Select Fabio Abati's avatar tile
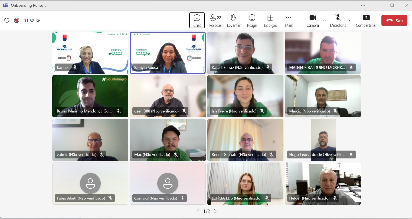The height and width of the screenshot is (219, 412). point(90,183)
